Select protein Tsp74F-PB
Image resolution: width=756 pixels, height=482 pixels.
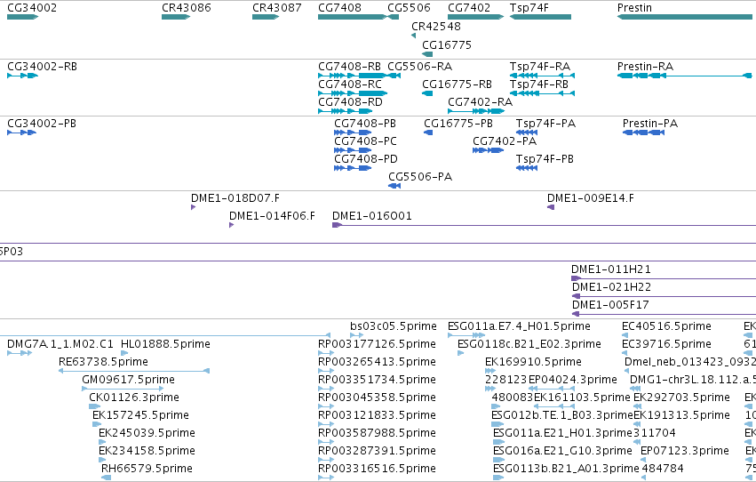click(x=527, y=168)
